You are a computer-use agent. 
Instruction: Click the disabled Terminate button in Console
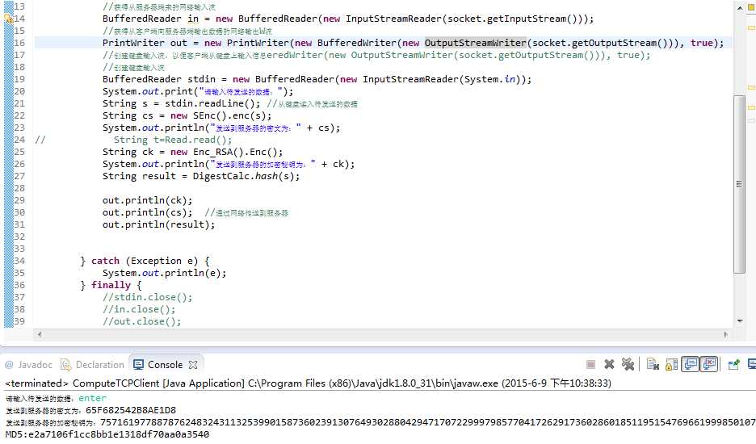tap(590, 364)
